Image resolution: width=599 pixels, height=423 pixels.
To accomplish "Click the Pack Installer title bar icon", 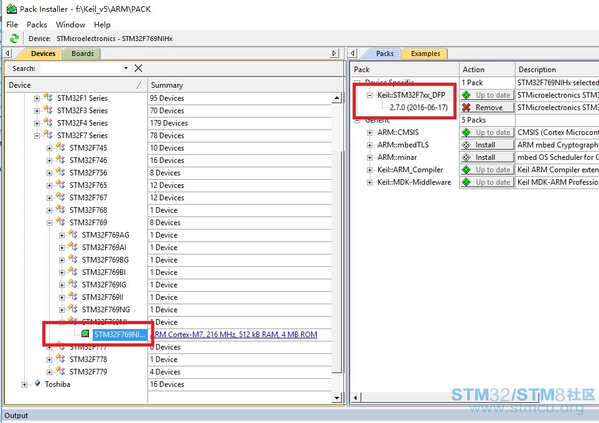I will point(12,9).
